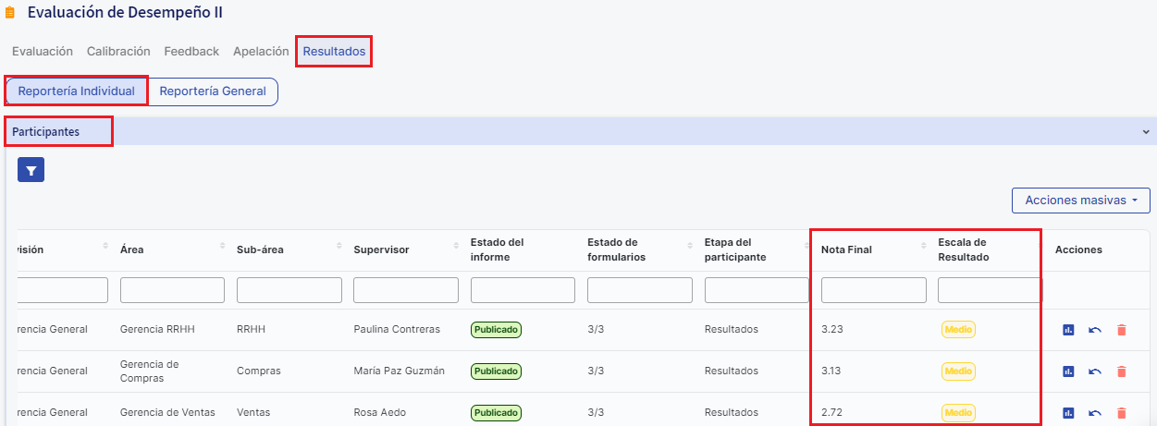Open the Acciones masivas dropdown
Image resolution: width=1157 pixels, height=426 pixels.
tap(1080, 201)
